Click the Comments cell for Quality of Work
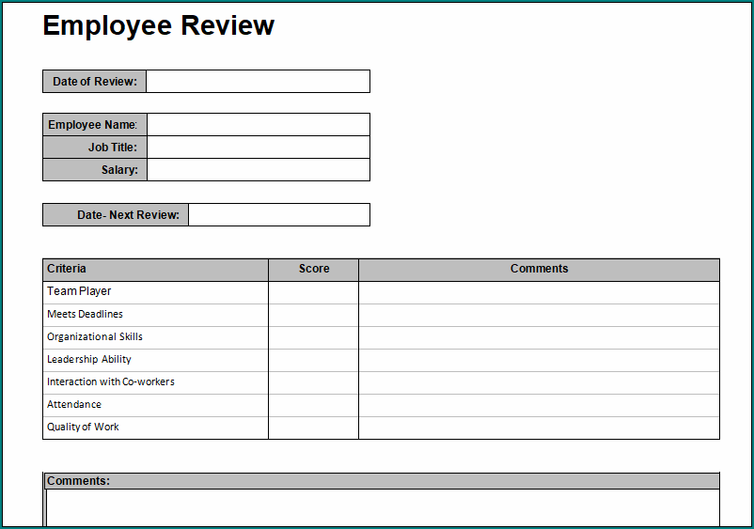 (x=539, y=428)
